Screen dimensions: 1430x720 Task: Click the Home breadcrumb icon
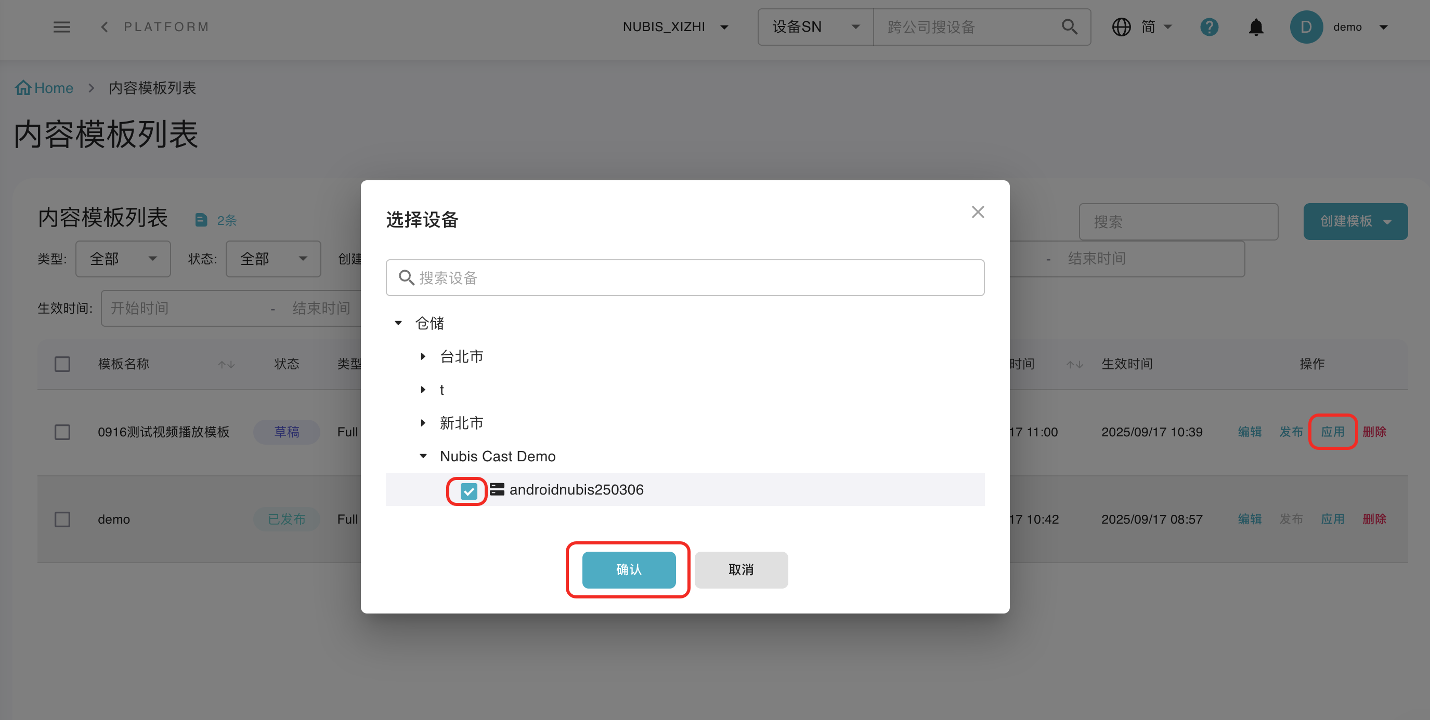click(x=23, y=88)
